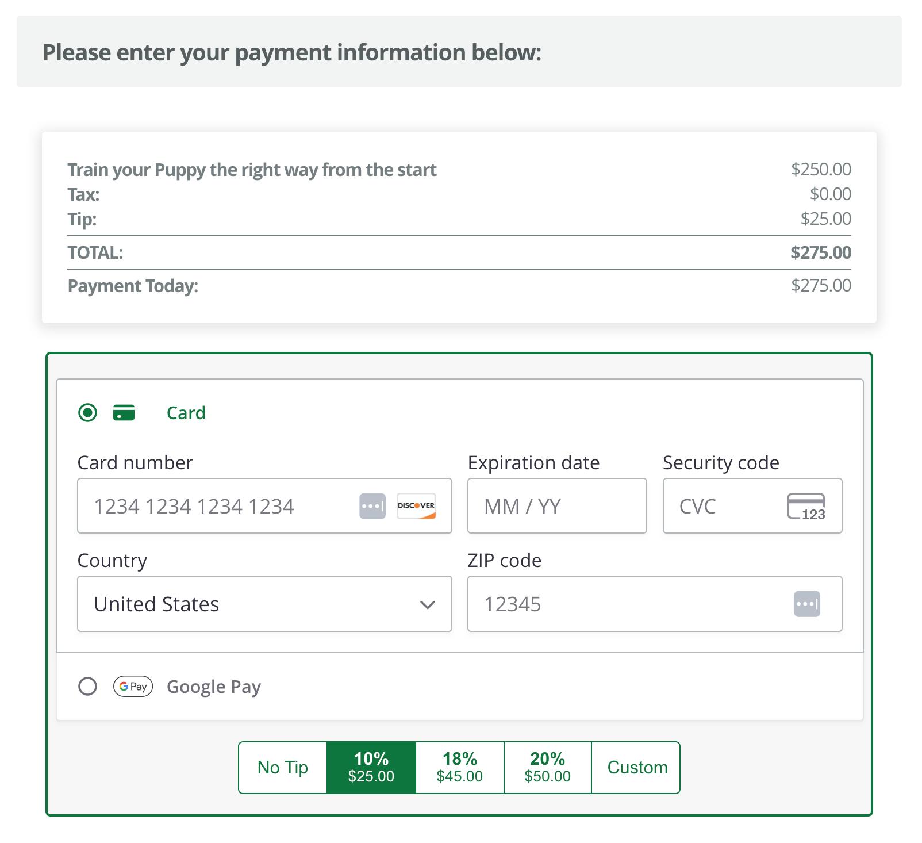The width and height of the screenshot is (922, 843).
Task: Select the 18% tip of $45.00
Action: [x=460, y=768]
